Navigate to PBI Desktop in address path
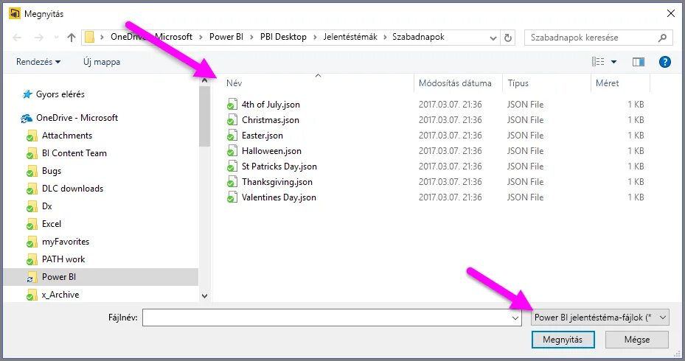 pos(283,37)
